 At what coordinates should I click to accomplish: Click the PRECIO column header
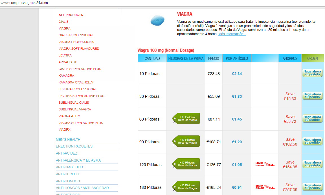click(x=214, y=58)
